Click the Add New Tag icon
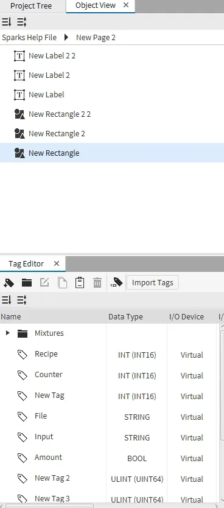224x508 pixels. point(9,283)
